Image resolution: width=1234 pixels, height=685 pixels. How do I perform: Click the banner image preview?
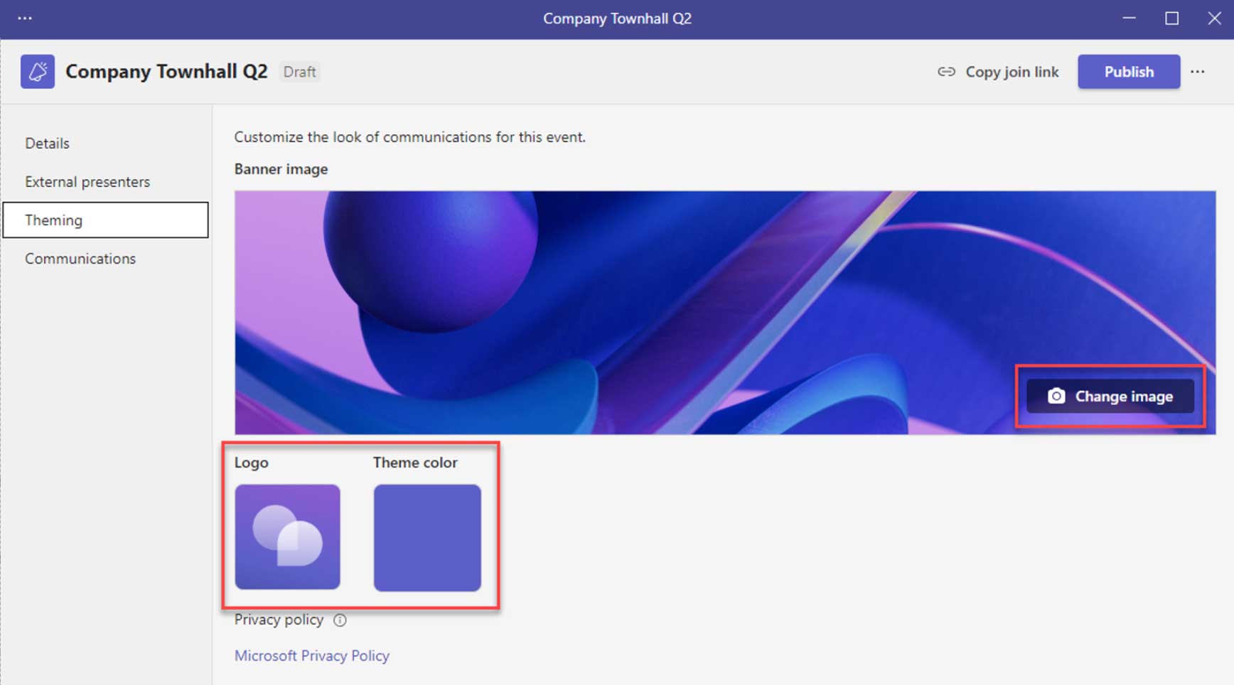tap(725, 313)
